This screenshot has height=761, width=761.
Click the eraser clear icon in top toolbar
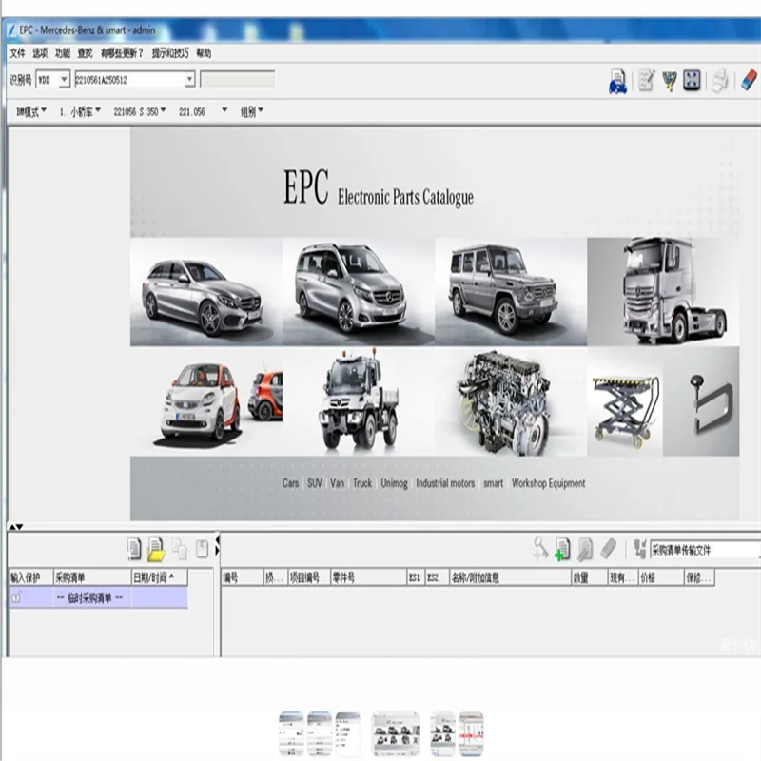click(749, 80)
